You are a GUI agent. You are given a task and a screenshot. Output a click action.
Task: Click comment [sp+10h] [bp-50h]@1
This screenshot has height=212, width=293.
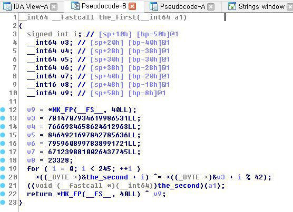[139, 34]
